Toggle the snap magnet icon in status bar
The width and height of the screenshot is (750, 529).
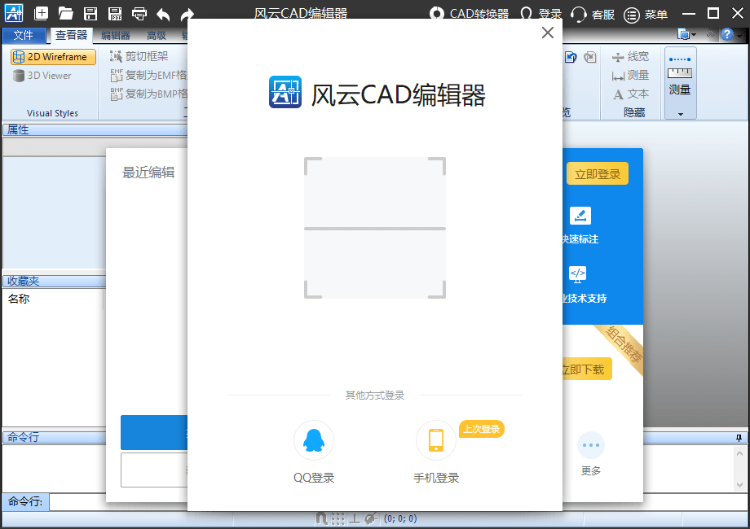tap(322, 518)
